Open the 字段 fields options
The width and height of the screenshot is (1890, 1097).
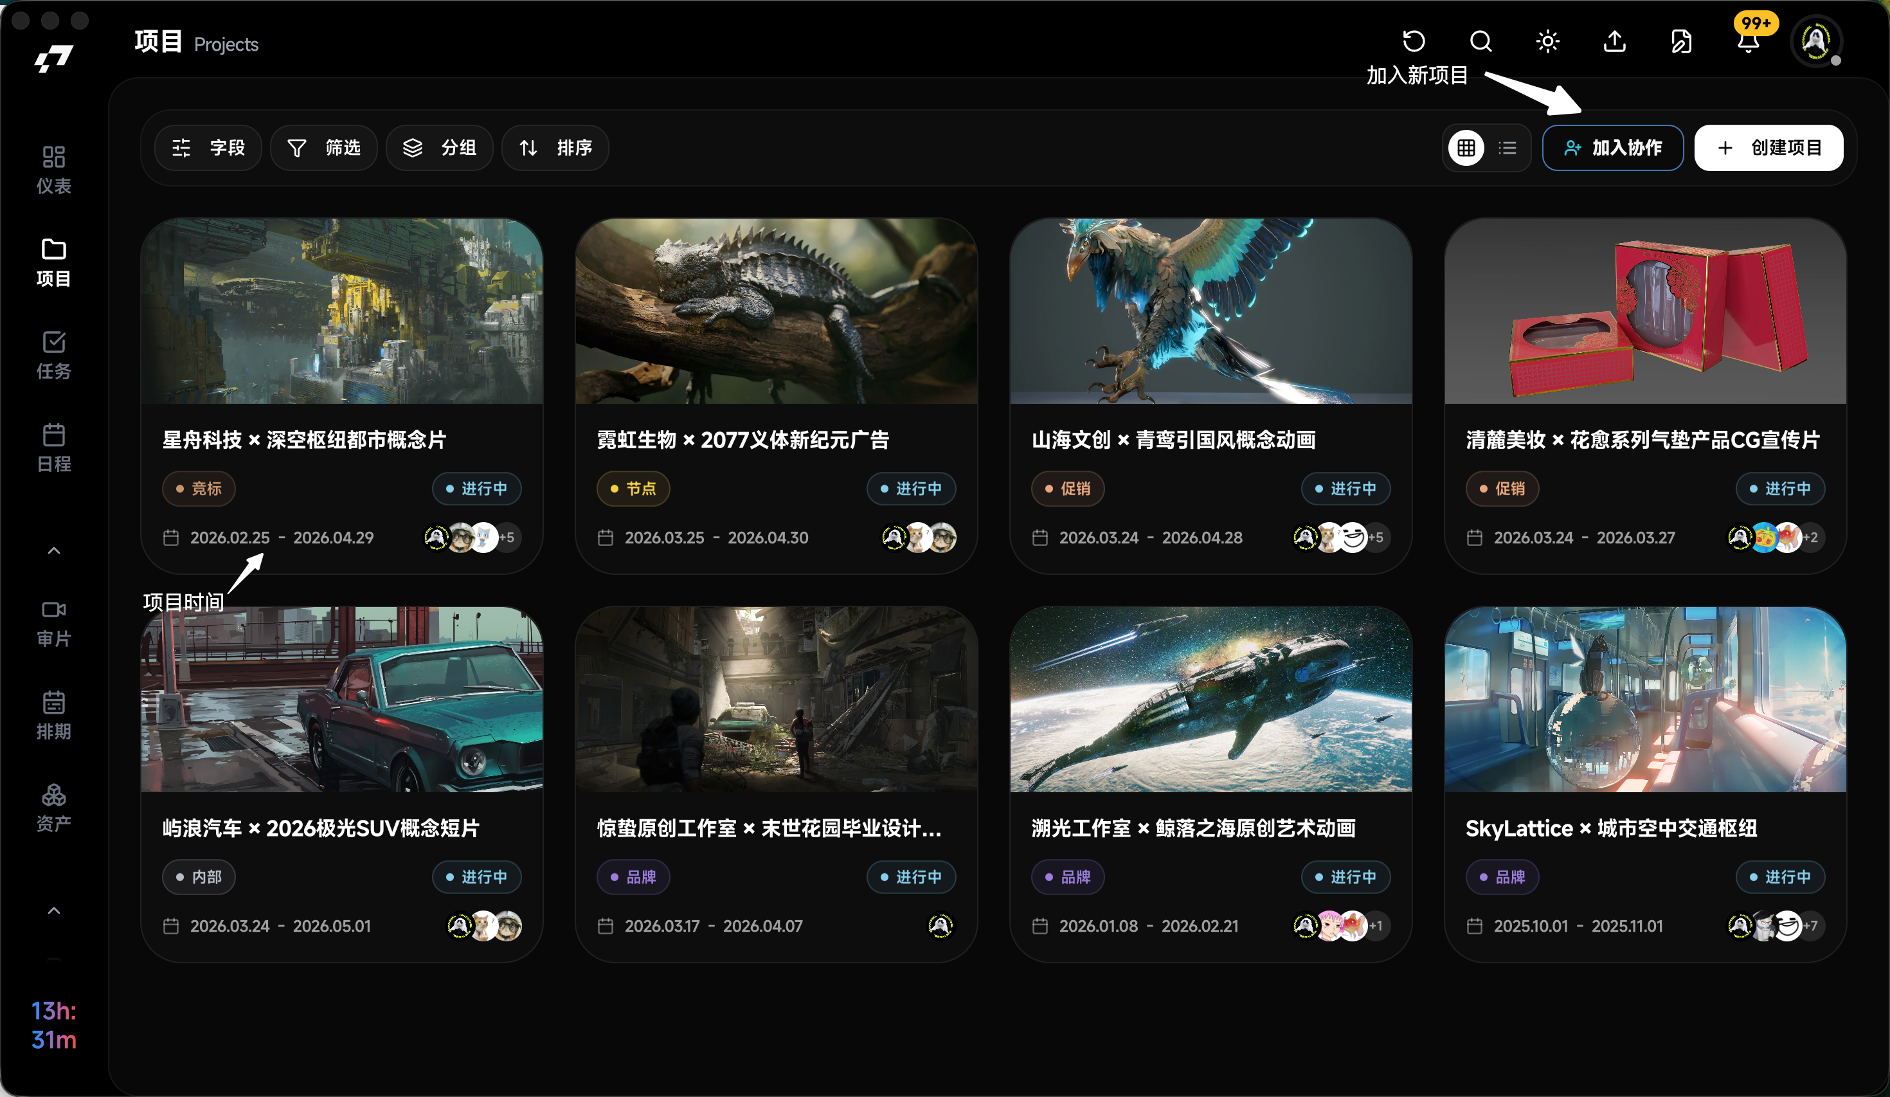[208, 148]
